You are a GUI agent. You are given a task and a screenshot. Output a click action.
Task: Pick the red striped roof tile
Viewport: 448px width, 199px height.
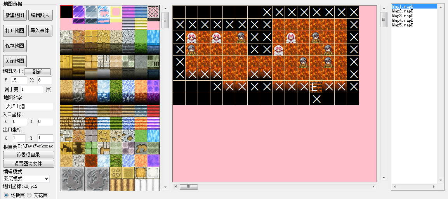[x=153, y=111]
